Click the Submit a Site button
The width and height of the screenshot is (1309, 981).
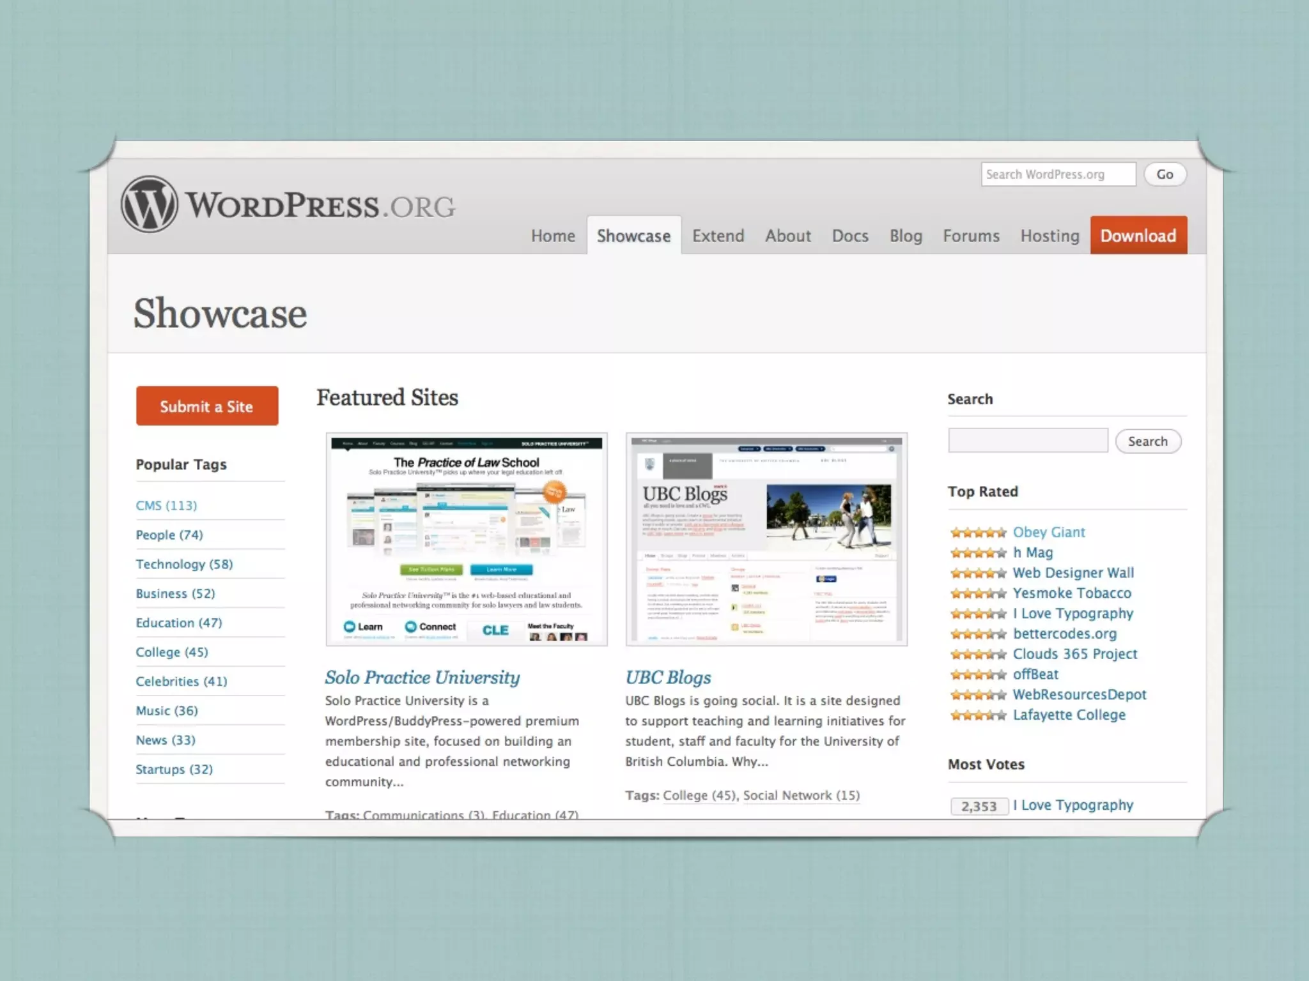click(x=207, y=406)
